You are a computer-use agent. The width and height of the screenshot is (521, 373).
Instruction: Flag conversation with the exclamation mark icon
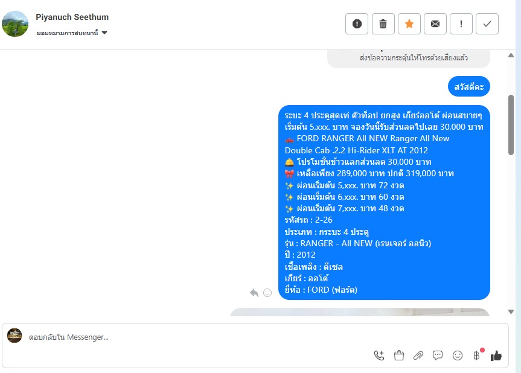click(461, 24)
